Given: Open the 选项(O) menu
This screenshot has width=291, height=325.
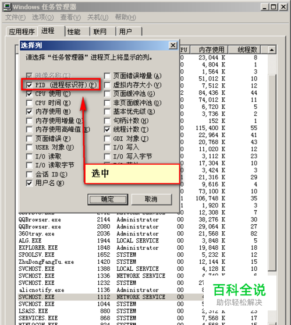Looking at the screenshot, I should pos(43,17).
